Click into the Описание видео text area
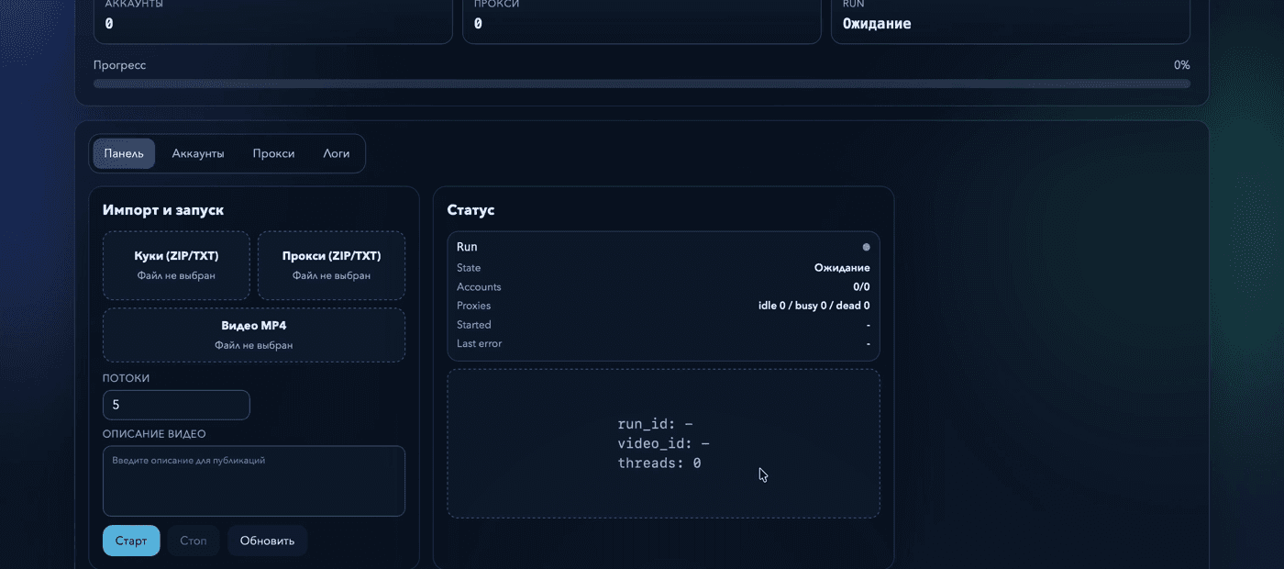This screenshot has width=1284, height=569. click(254, 481)
